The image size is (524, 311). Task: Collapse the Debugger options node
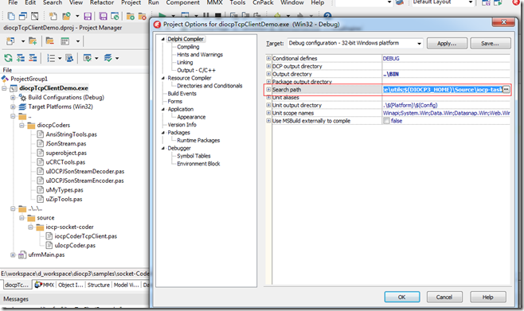(163, 148)
